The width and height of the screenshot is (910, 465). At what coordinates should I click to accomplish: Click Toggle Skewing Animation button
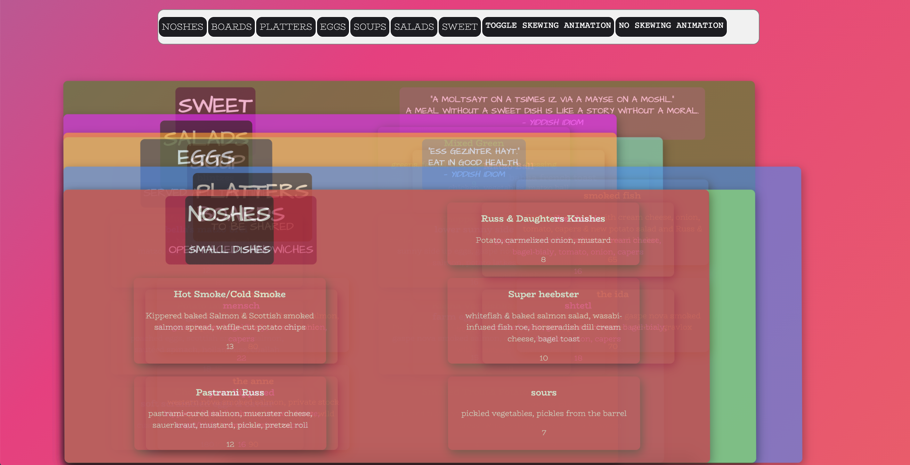coord(548,26)
